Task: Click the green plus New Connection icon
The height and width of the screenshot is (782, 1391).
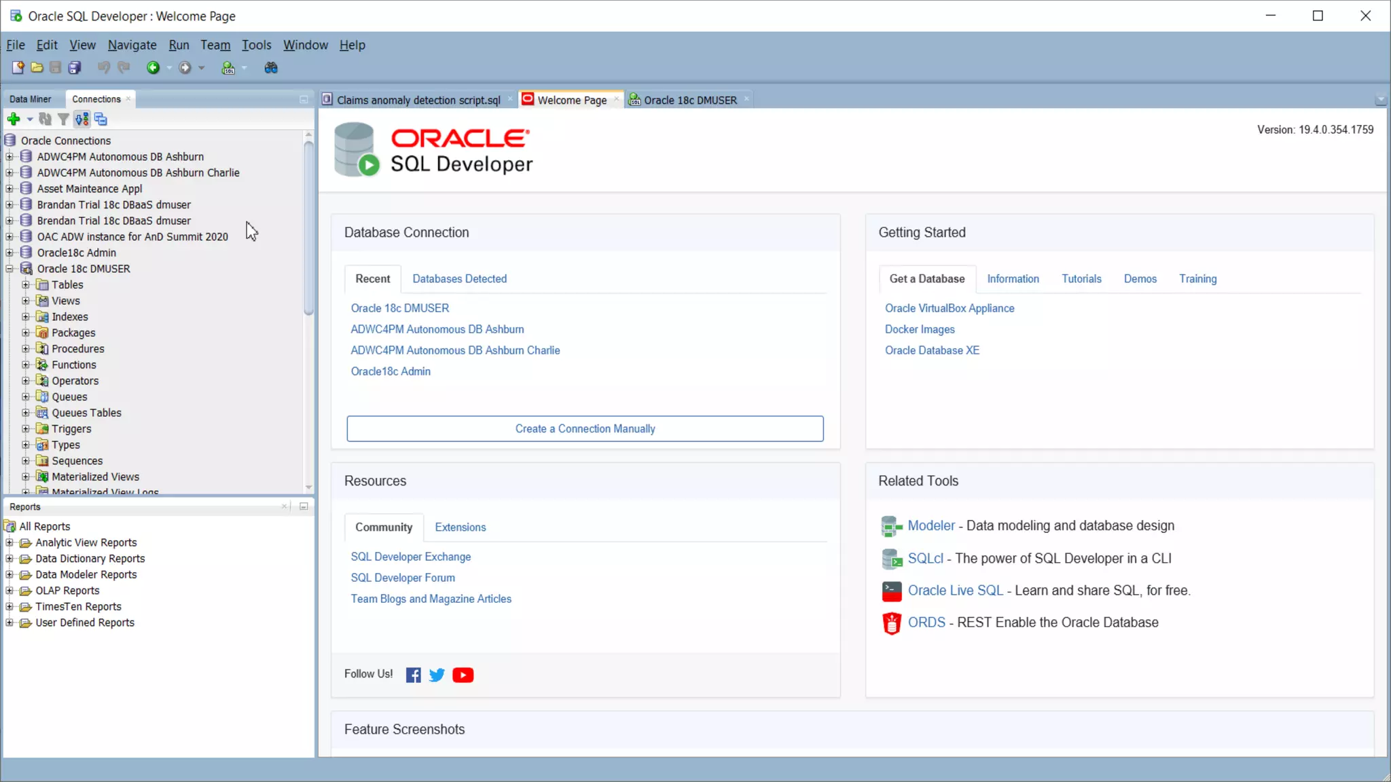Action: click(x=14, y=119)
